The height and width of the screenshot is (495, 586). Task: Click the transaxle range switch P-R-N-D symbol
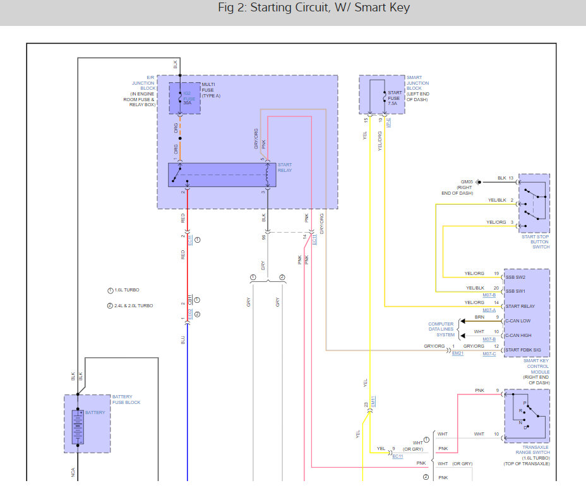coord(527,416)
